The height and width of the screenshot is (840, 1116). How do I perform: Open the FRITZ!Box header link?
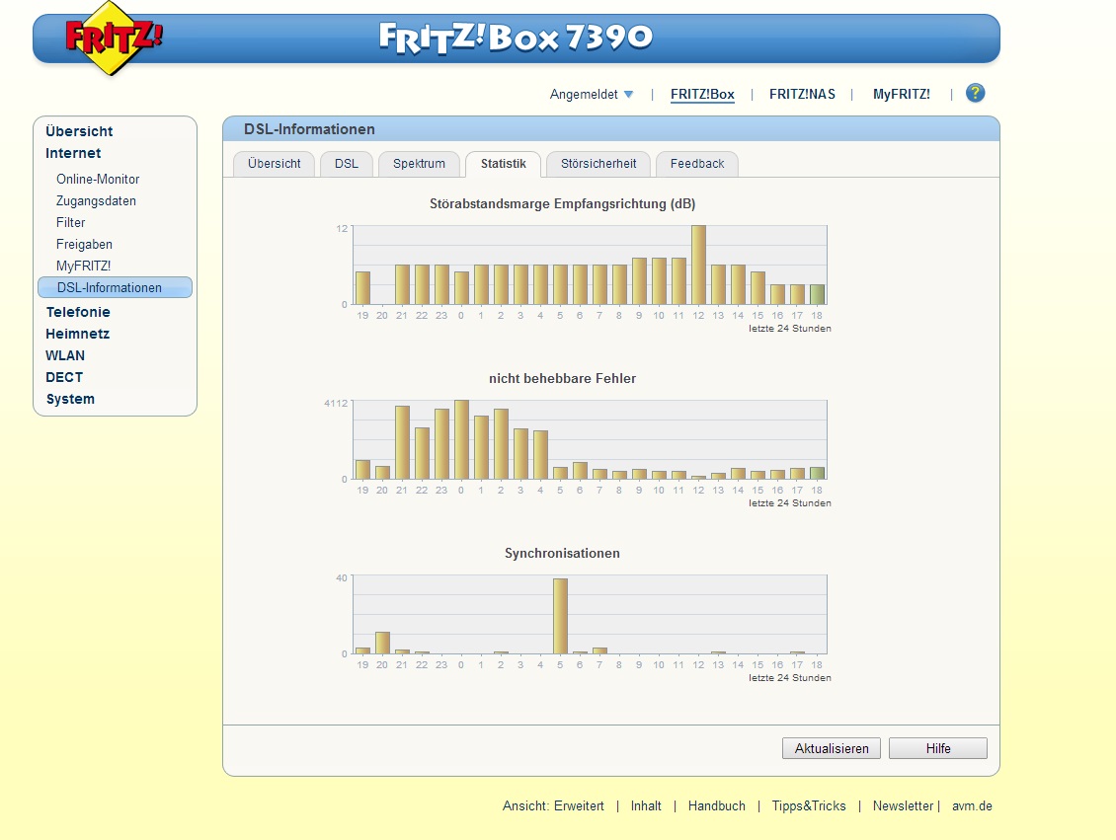click(x=702, y=94)
